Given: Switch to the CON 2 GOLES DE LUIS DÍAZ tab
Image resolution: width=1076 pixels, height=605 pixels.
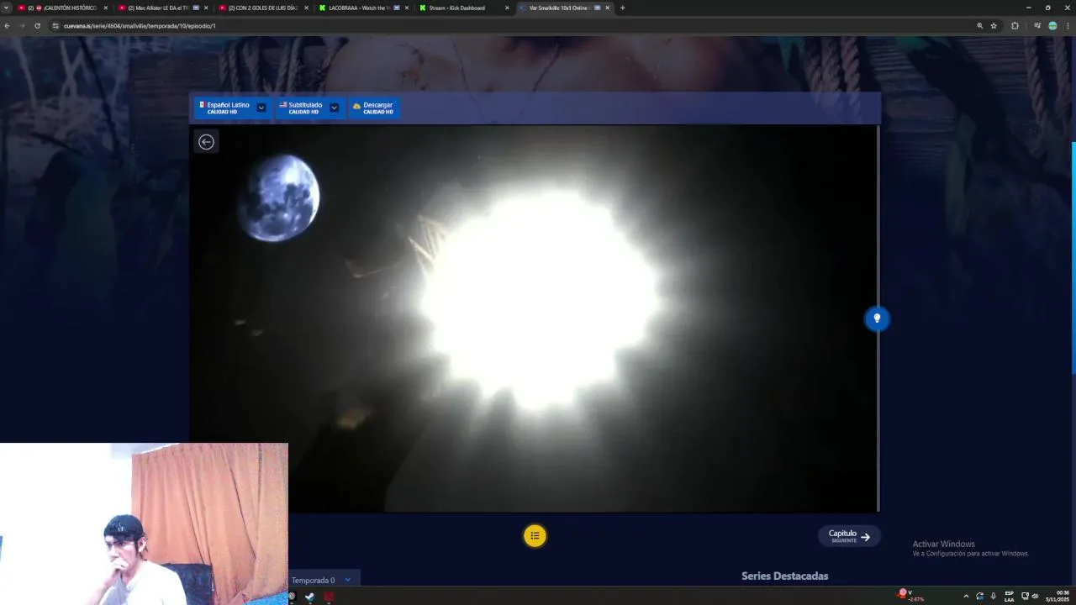Looking at the screenshot, I should click(264, 8).
